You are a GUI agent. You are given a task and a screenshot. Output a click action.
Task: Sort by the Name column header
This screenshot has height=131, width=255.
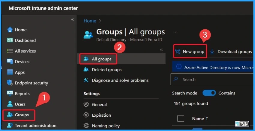point(200,119)
